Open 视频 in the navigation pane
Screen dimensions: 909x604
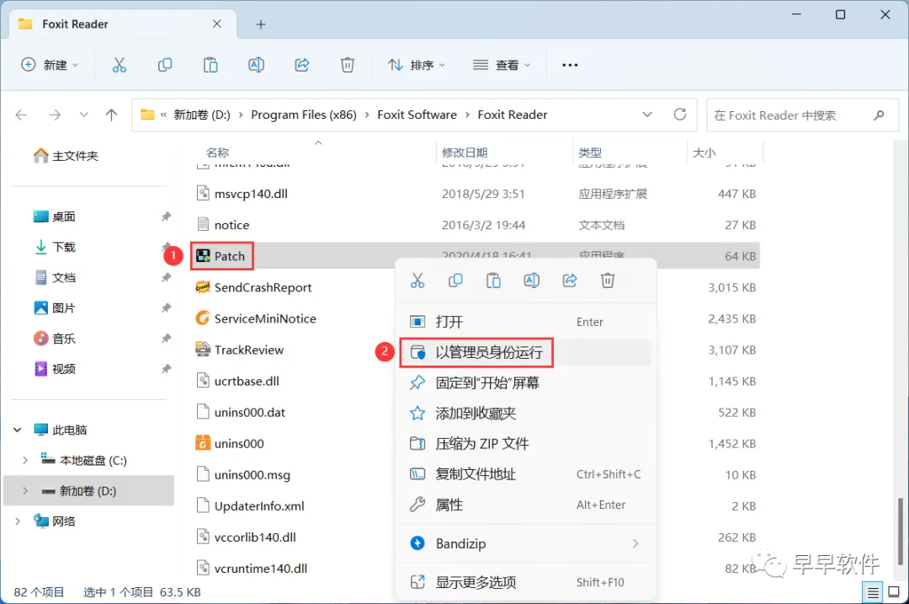[x=55, y=369]
